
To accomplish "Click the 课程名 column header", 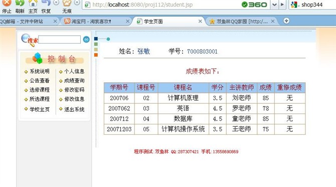I will coord(183,87).
